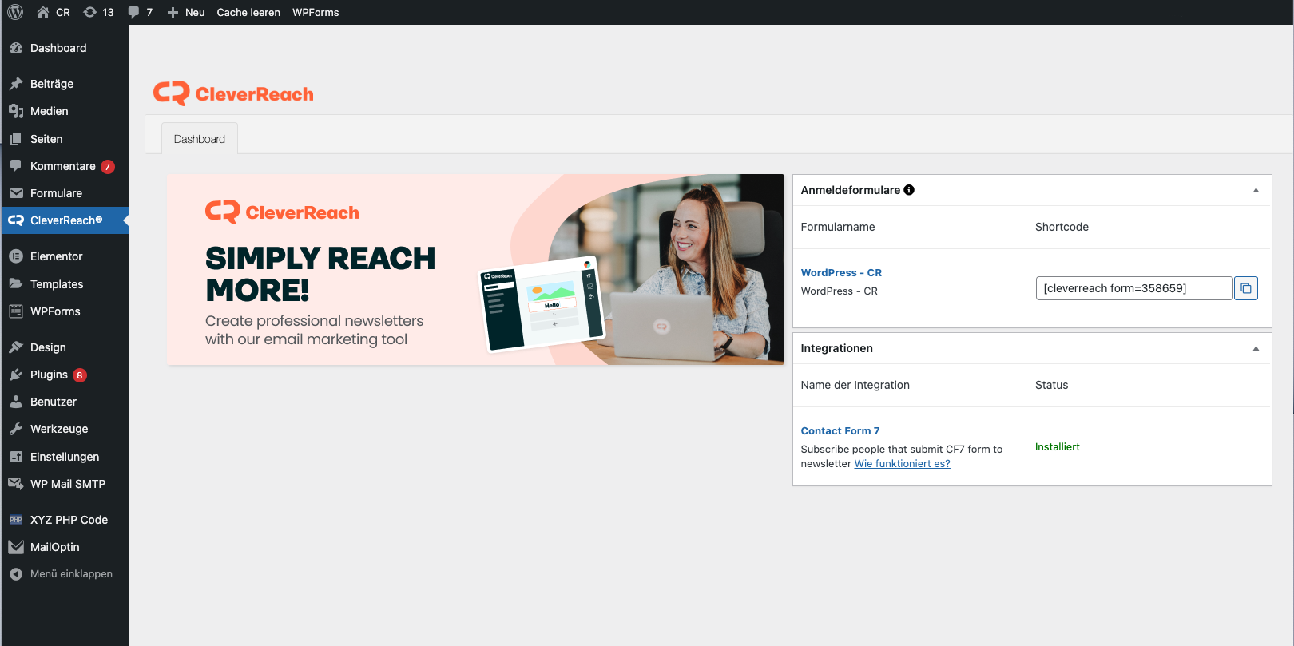
Task: Open the Contact Form 7 integration link
Action: (x=840, y=430)
